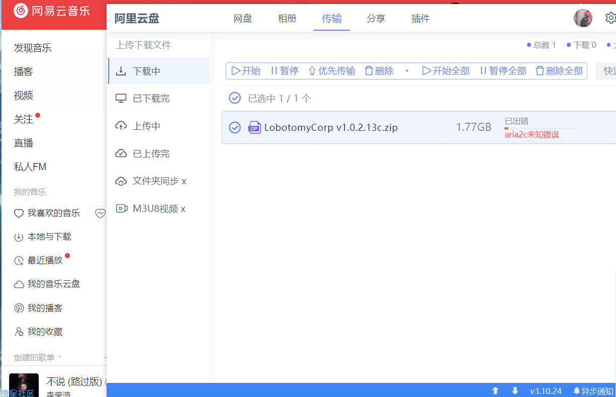The width and height of the screenshot is (616, 397).
Task: Open 我的收藏 in NetEase sidebar
Action: [x=38, y=332]
